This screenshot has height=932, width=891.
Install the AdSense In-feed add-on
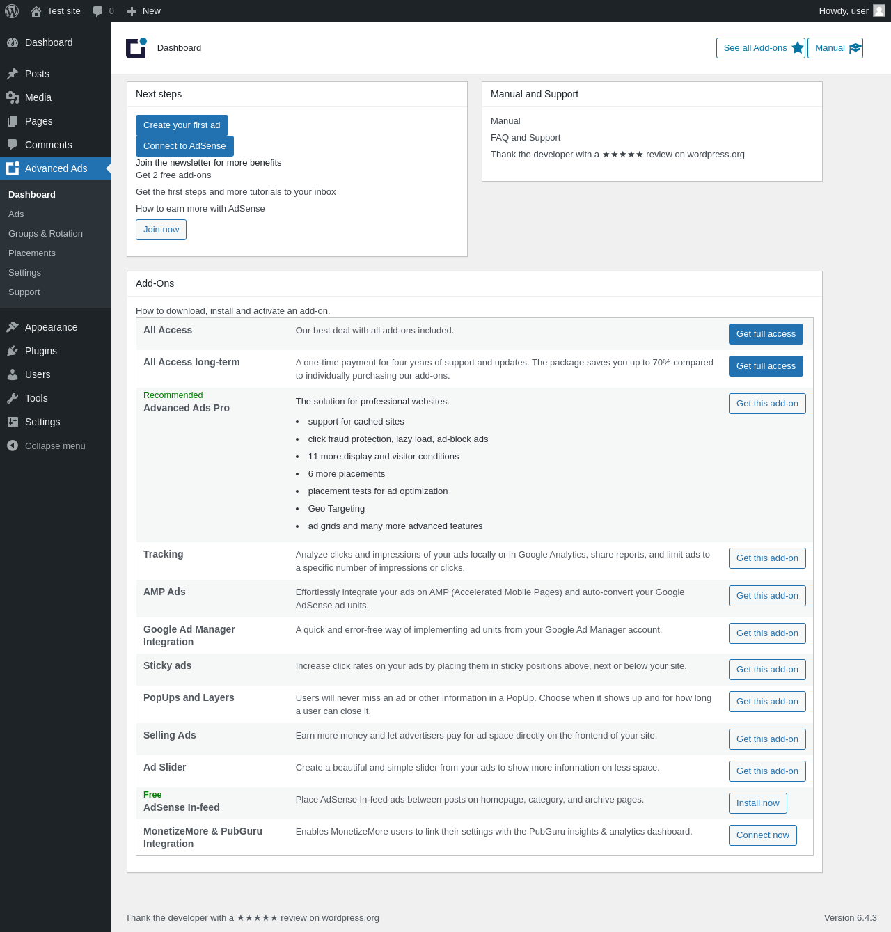[758, 803]
